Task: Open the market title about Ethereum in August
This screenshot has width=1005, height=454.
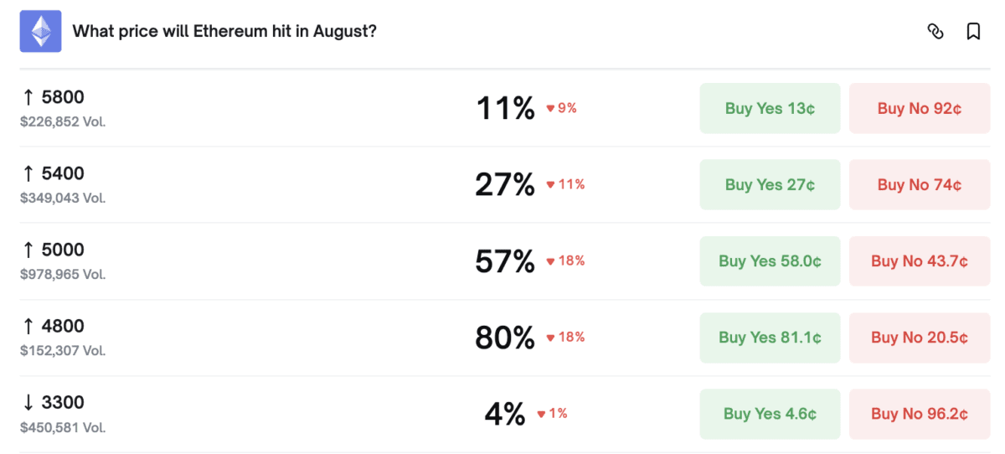Action: (224, 32)
